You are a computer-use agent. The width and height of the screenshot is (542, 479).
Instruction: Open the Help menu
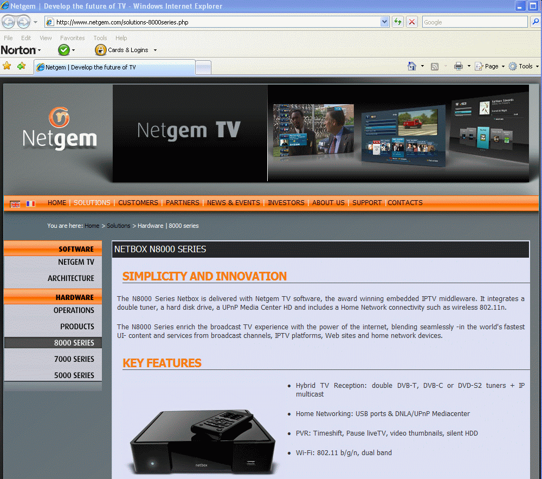tap(121, 38)
